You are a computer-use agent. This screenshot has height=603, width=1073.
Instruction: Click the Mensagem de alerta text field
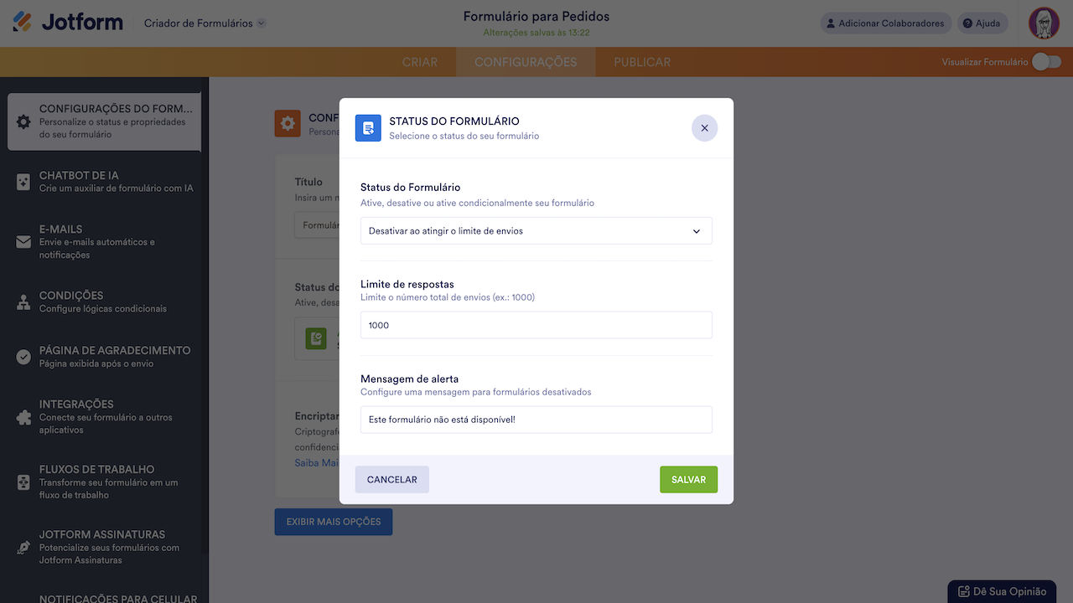point(536,420)
